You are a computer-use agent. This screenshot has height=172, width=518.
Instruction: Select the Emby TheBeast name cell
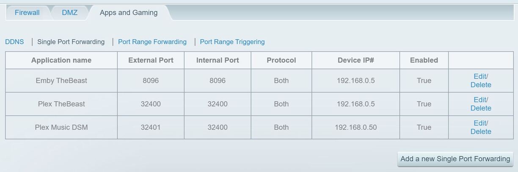(x=61, y=81)
